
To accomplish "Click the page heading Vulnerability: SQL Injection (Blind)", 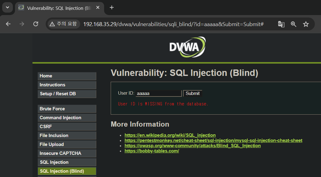I will point(184,73).
